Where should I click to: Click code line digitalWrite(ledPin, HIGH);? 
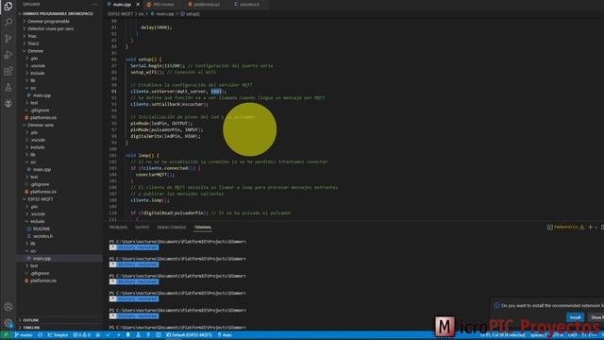tap(165, 136)
